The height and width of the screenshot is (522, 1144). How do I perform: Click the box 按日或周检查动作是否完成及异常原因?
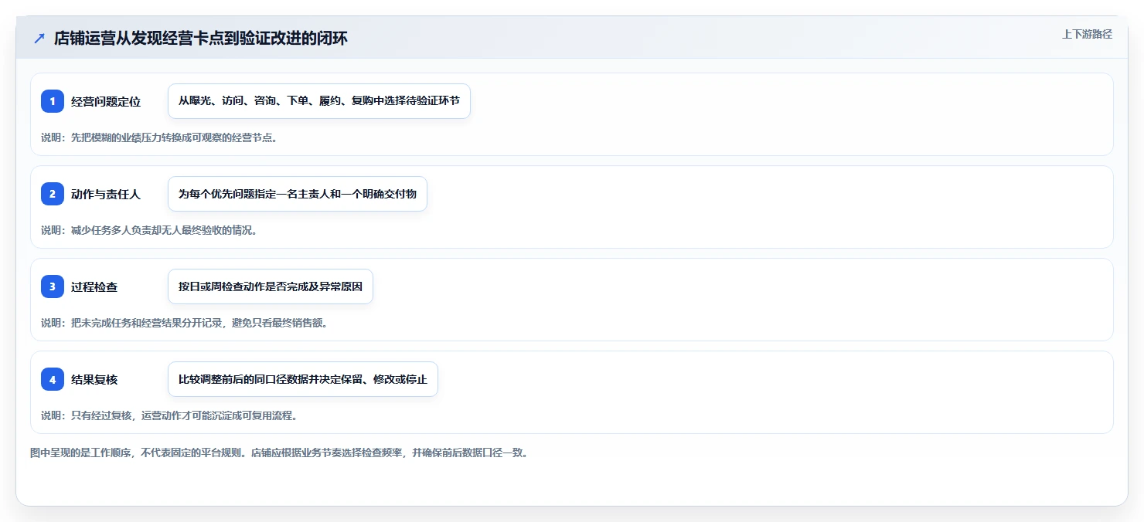click(271, 286)
